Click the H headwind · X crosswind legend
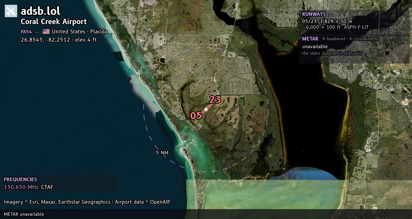This screenshot has width=412, height=219. pos(351,39)
